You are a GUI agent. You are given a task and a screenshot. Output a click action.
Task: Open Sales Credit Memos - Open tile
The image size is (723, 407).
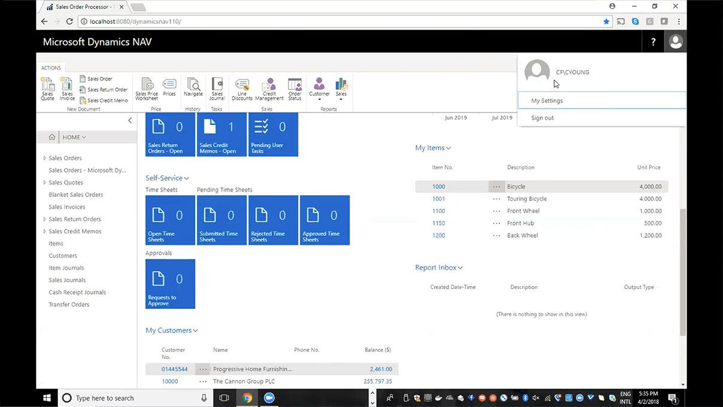click(x=221, y=135)
